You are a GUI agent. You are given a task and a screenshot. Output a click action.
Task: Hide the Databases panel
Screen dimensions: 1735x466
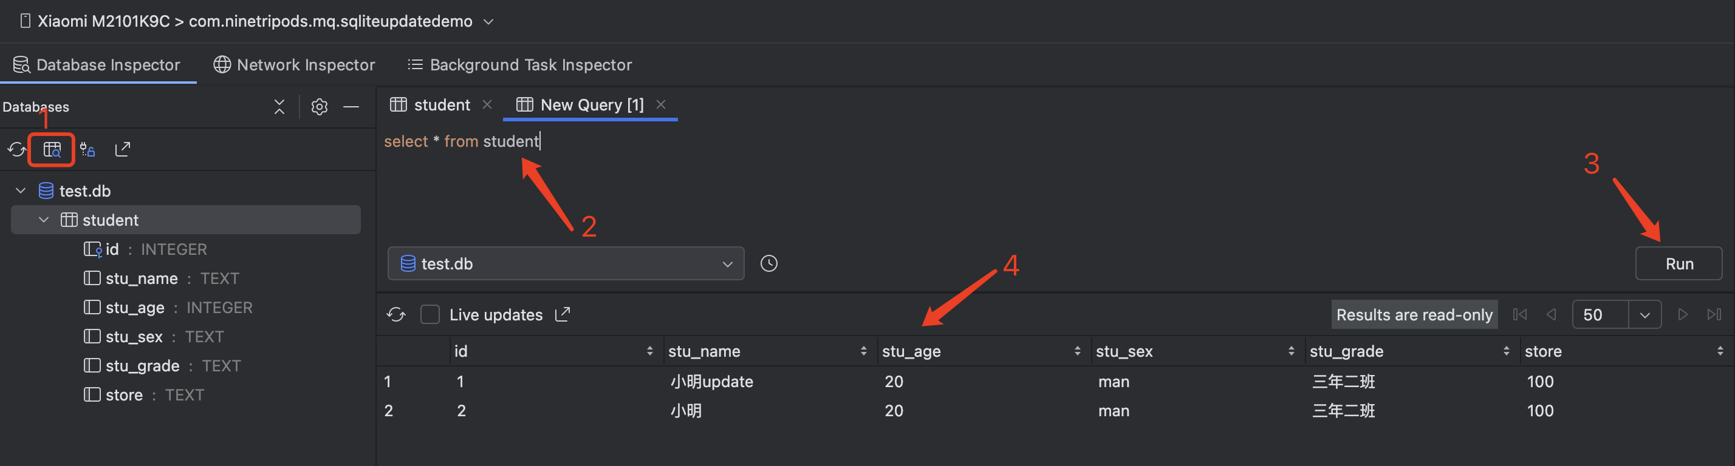352,106
